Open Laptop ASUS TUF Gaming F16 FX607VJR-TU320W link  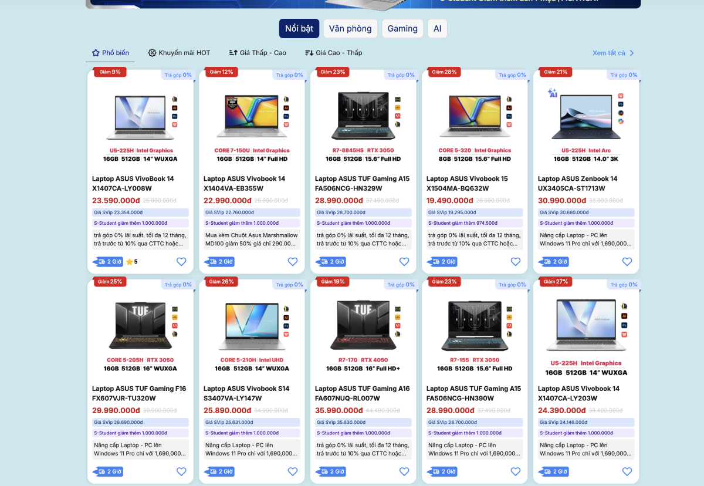pos(139,393)
